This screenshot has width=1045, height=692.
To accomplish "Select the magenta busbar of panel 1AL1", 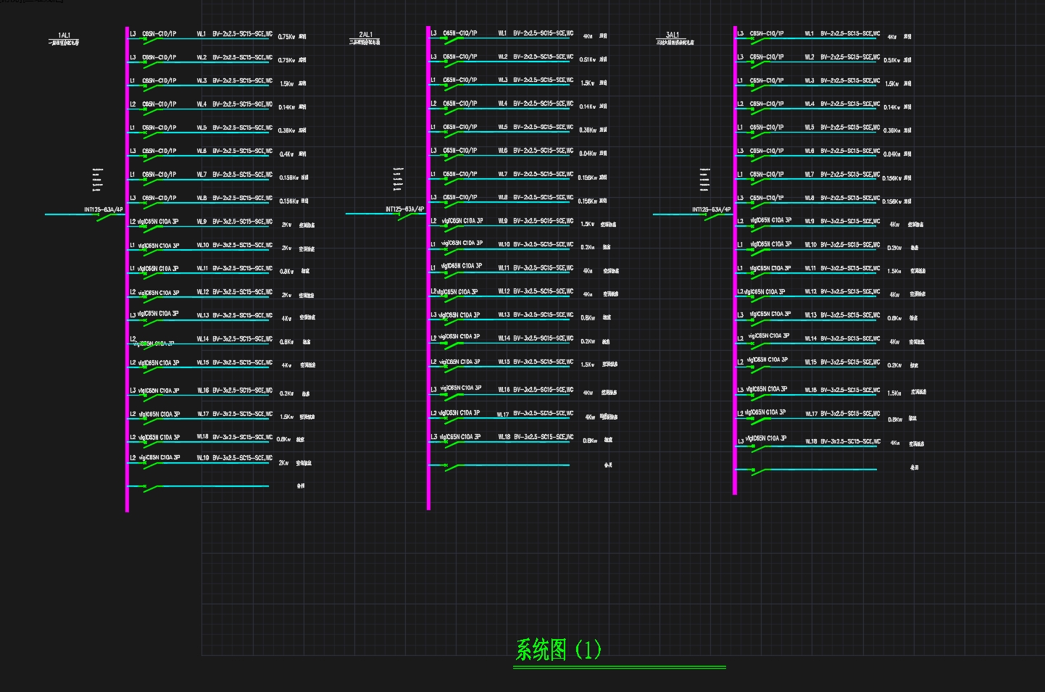I will coord(127,270).
